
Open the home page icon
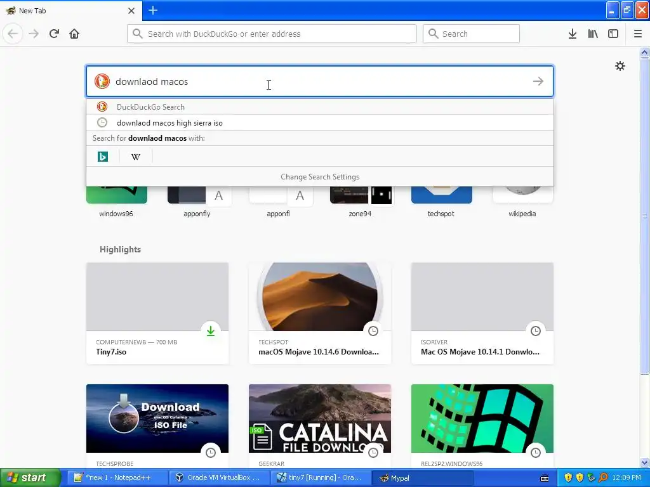(74, 34)
